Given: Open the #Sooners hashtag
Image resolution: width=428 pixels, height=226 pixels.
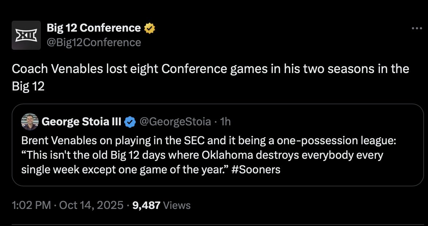Looking at the screenshot, I should tap(256, 170).
